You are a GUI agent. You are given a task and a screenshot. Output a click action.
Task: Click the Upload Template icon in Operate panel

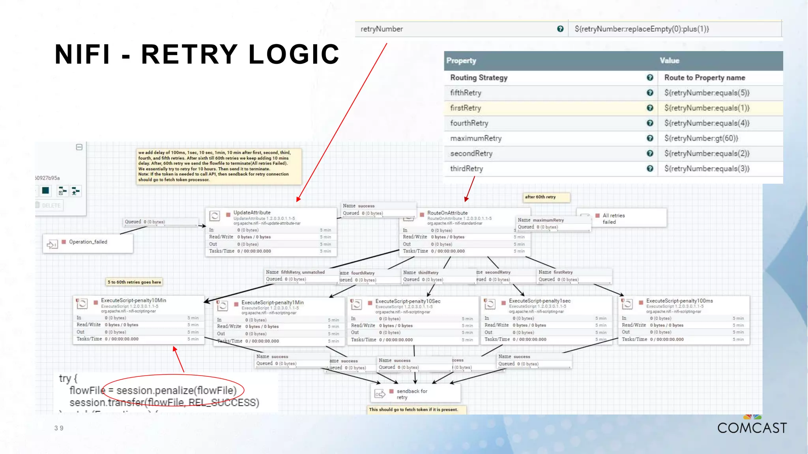click(x=75, y=191)
